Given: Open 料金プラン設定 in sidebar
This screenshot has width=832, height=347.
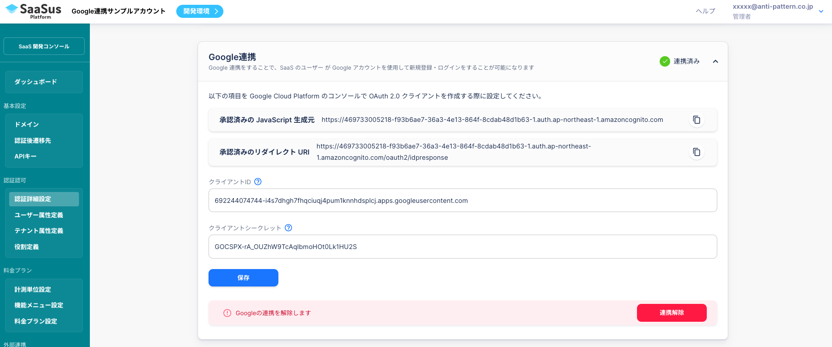Looking at the screenshot, I should click(36, 321).
